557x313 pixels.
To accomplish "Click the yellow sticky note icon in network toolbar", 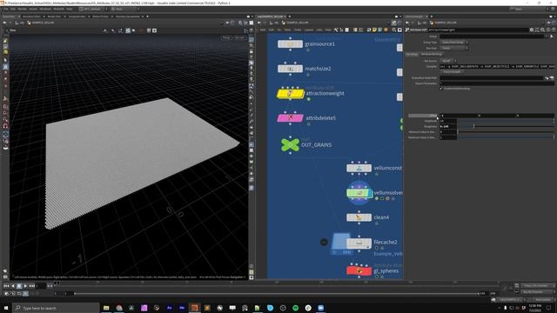I will 374,30.
